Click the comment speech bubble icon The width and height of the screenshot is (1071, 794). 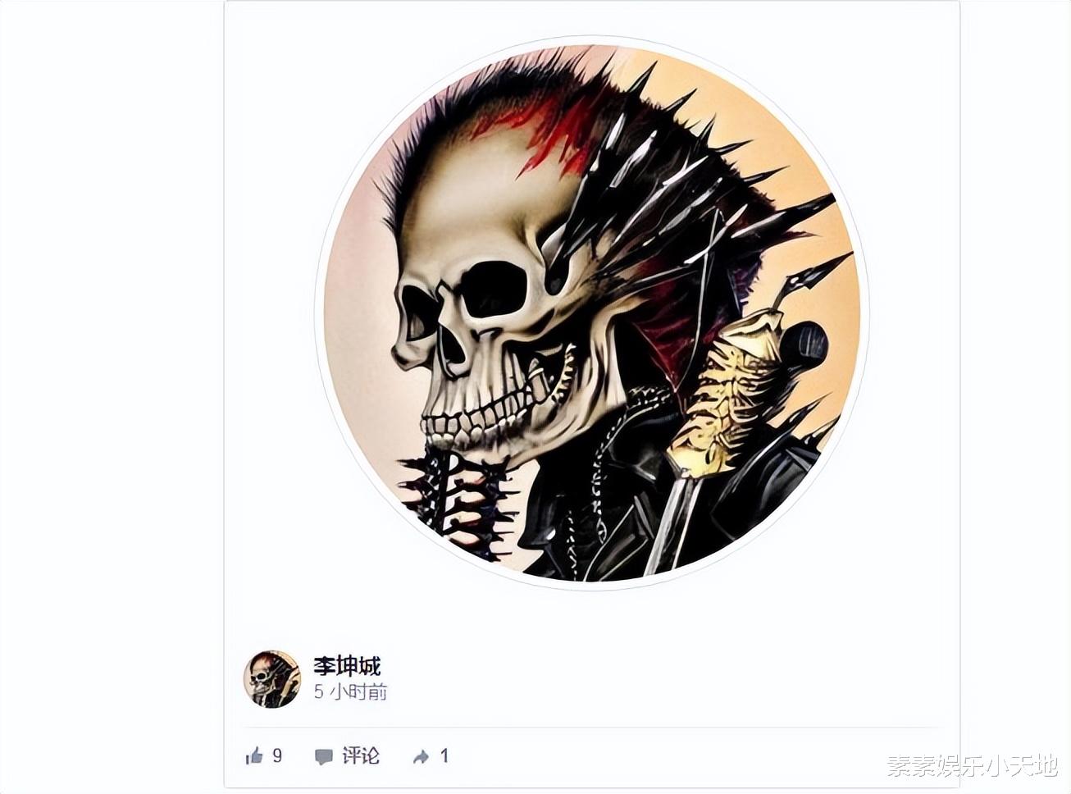(x=324, y=757)
